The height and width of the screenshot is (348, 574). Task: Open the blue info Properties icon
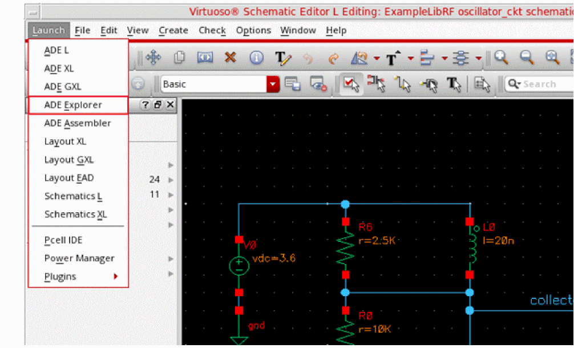click(257, 57)
